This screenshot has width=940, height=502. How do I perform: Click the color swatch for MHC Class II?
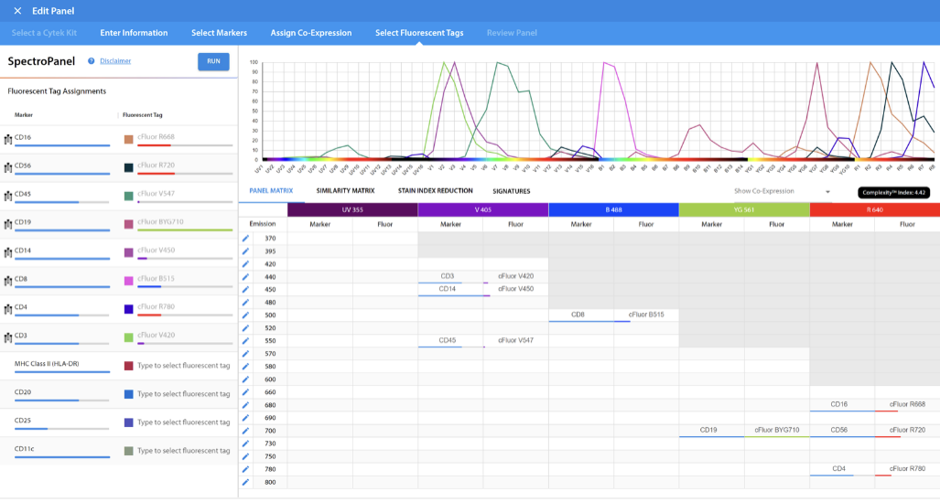(x=129, y=366)
